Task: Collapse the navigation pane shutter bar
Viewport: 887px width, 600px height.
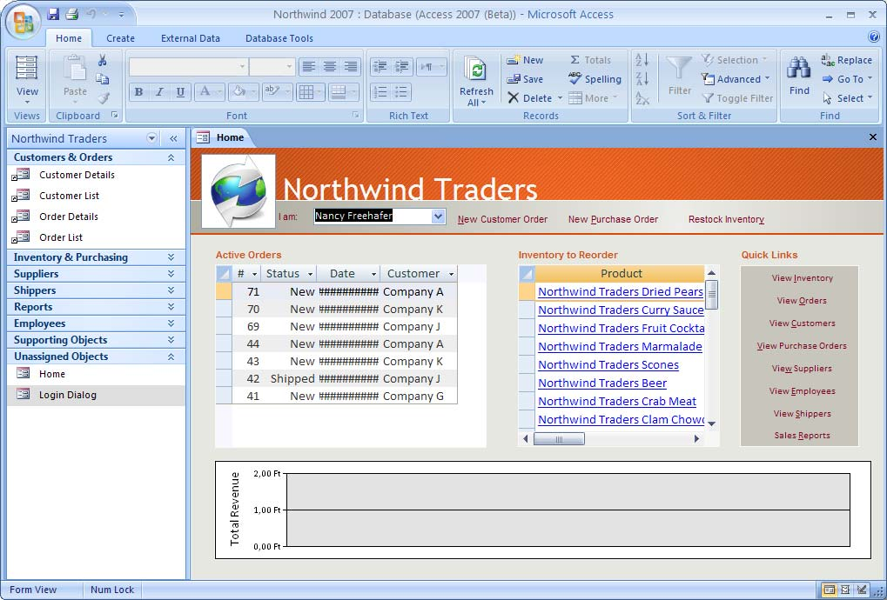Action: tap(173, 138)
